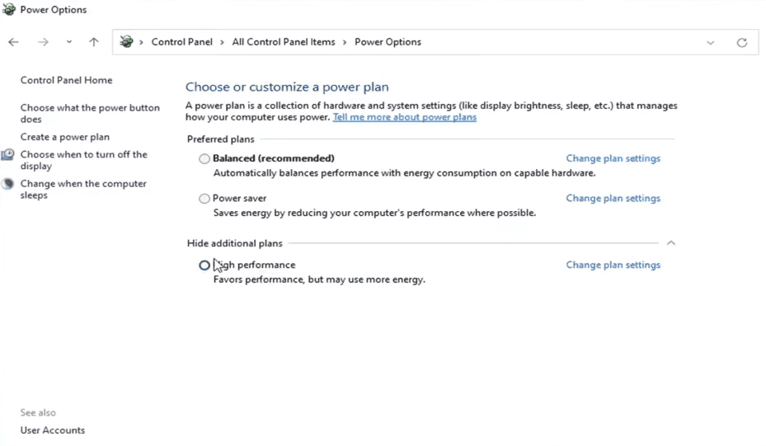Viewport: 766px width, 446px height.
Task: Refresh the Power Options page
Action: 741,43
